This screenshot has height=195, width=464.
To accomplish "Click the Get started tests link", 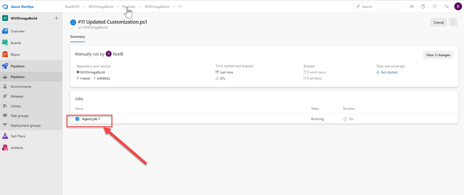I will [389, 72].
